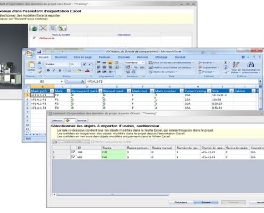Select the Sélection tab in the import wizard
264x213 pixels.
click(57, 121)
